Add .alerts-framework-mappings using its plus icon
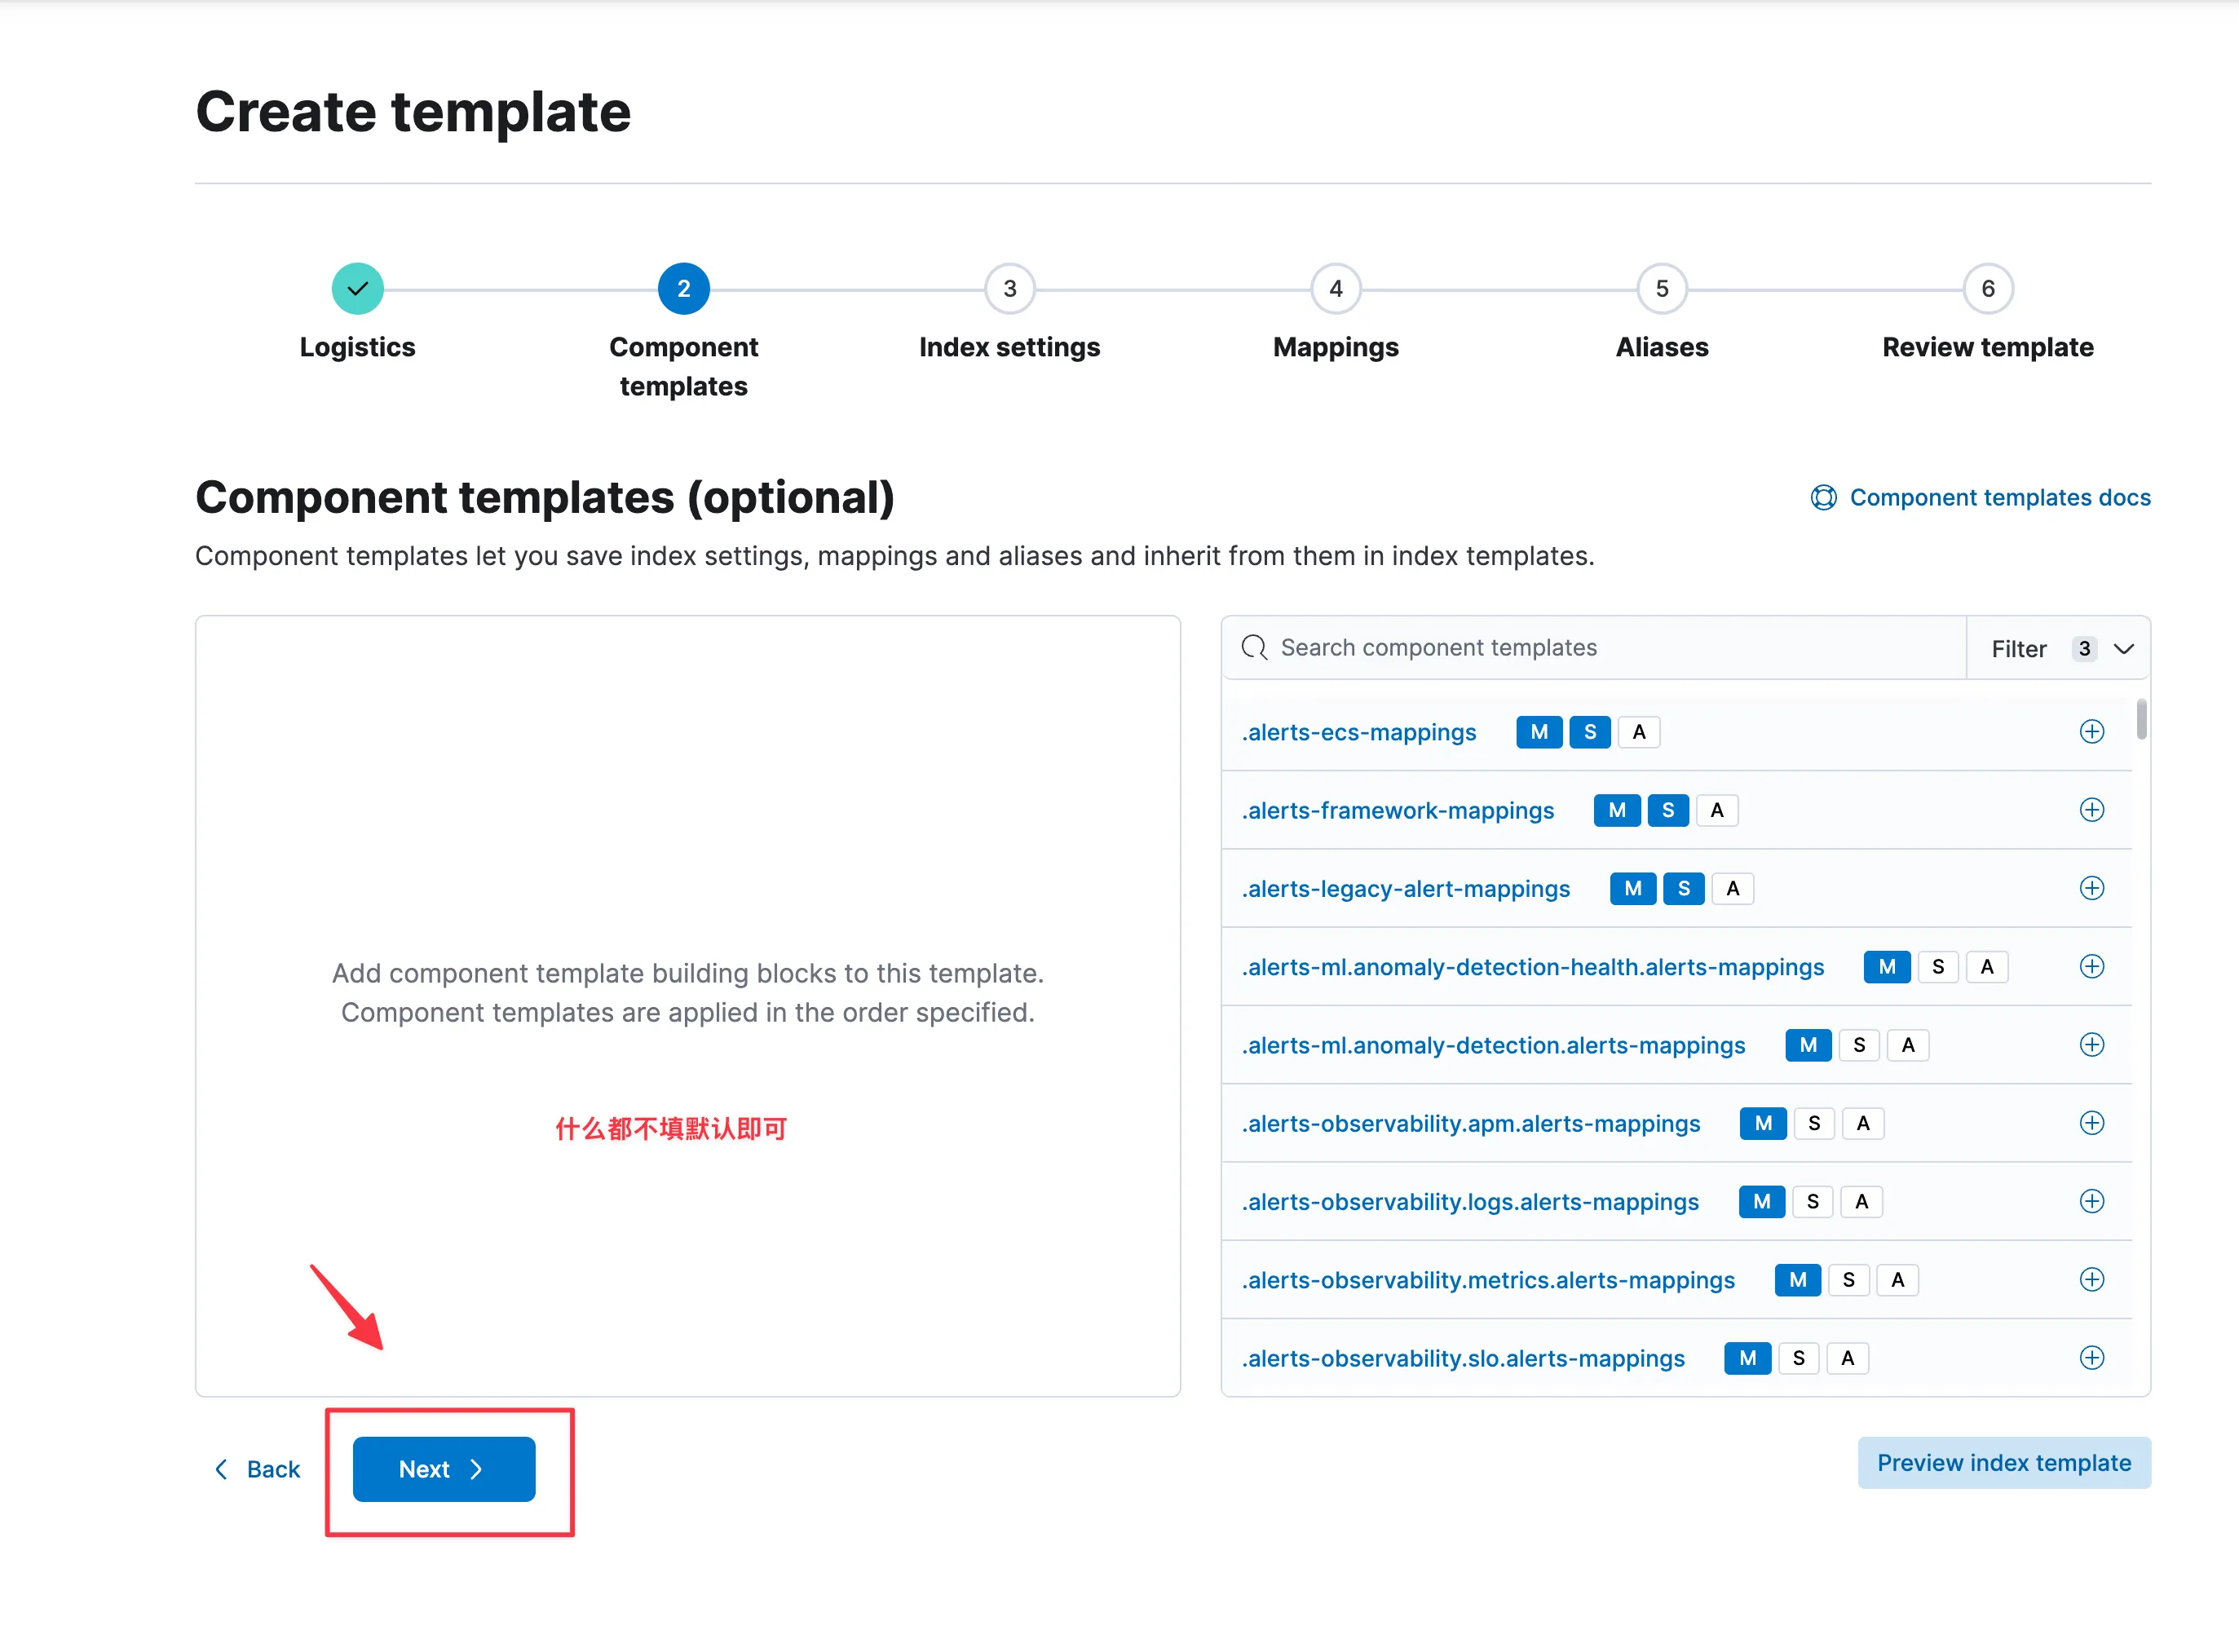Screen dimensions: 2239x1652 click(2091, 809)
